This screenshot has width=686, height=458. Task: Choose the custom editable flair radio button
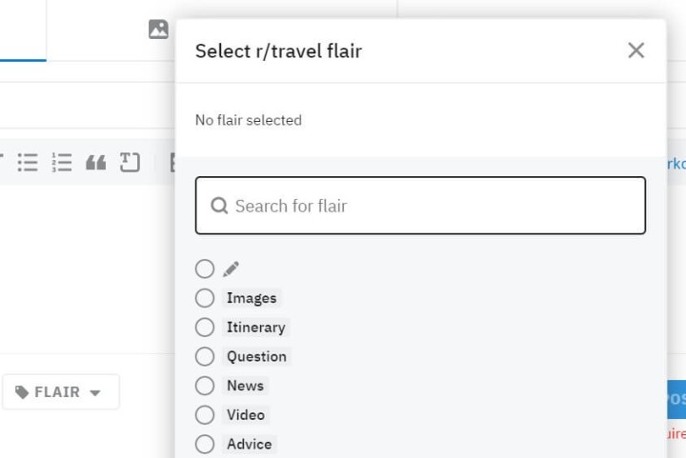205,269
